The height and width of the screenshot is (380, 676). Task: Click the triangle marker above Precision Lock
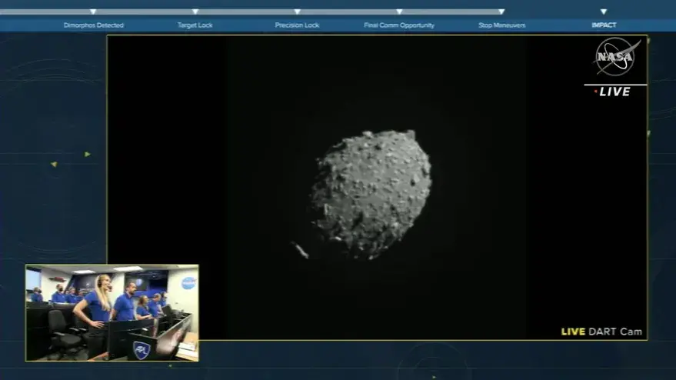(297, 12)
